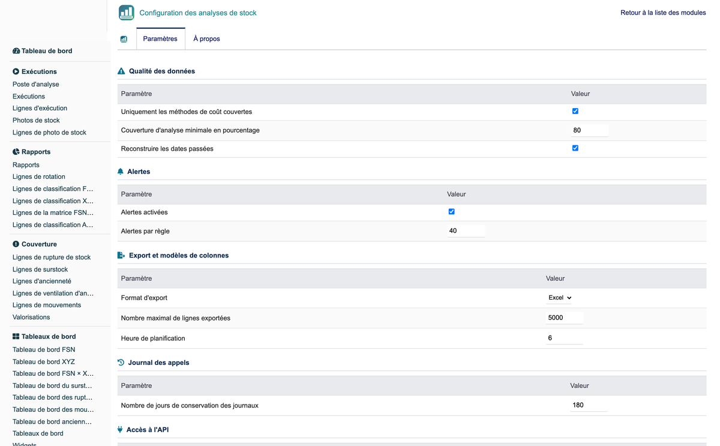Open Tableau de bord des ruptures link
720x446 pixels.
[x=52, y=397]
